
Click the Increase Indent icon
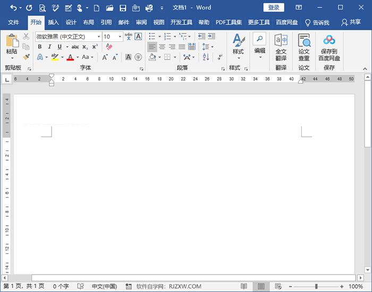coord(212,37)
